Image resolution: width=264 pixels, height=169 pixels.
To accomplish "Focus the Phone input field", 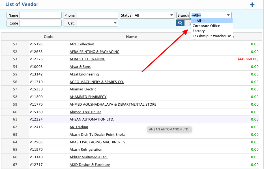I will coord(97,15).
